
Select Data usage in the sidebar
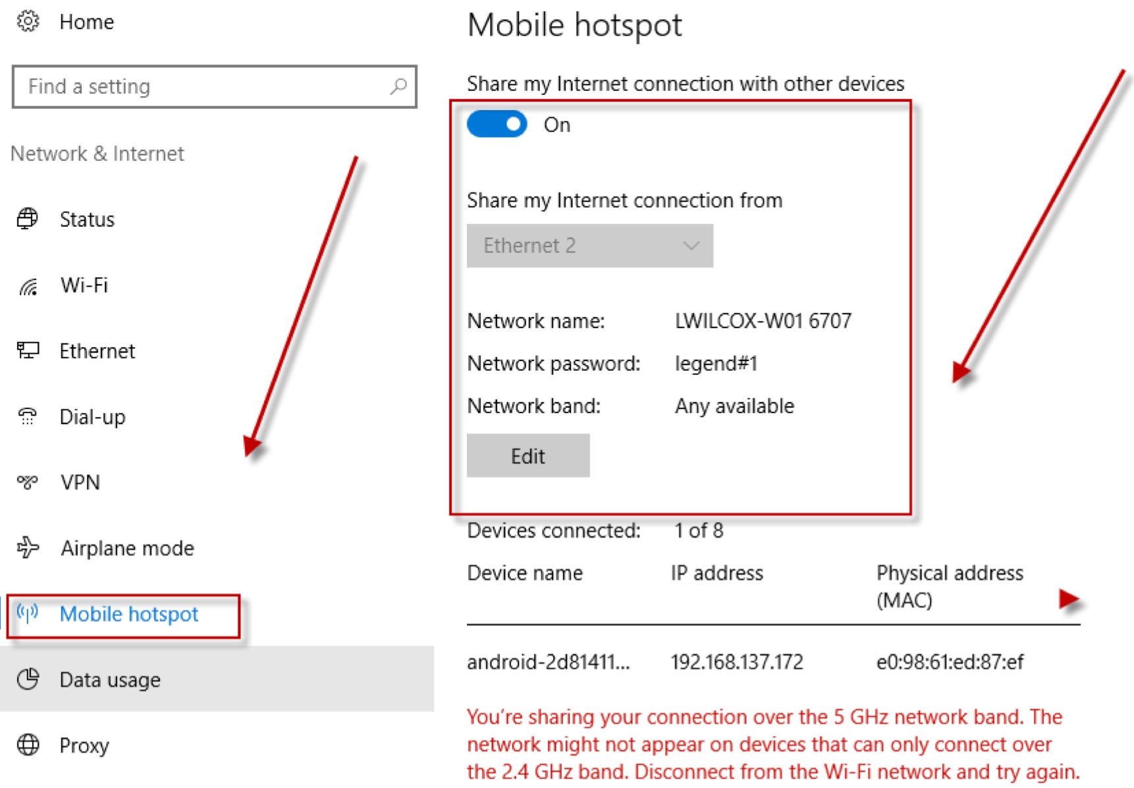pyautogui.click(x=110, y=680)
